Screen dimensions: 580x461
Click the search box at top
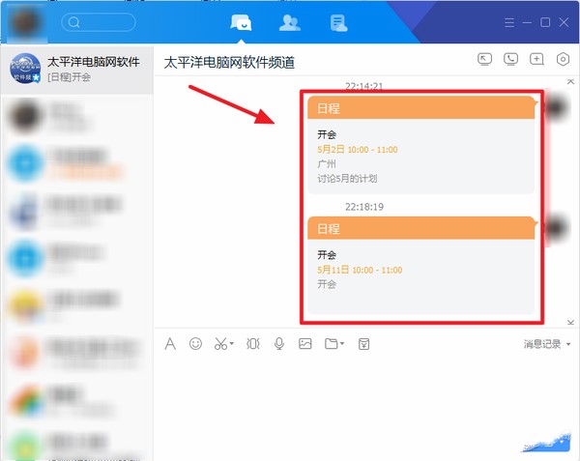(x=99, y=22)
